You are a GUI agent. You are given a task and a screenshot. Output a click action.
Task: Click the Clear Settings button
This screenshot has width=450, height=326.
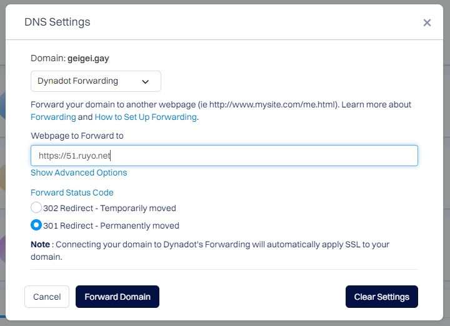point(382,297)
